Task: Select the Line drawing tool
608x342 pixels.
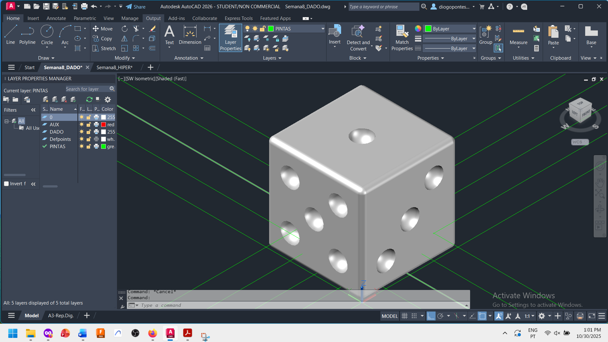Action: tap(10, 35)
